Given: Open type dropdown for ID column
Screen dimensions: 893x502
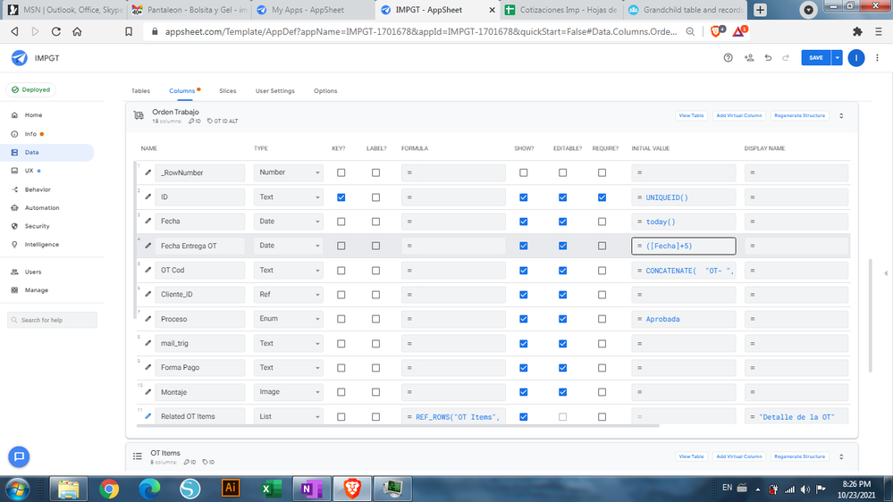Looking at the screenshot, I should tap(288, 197).
